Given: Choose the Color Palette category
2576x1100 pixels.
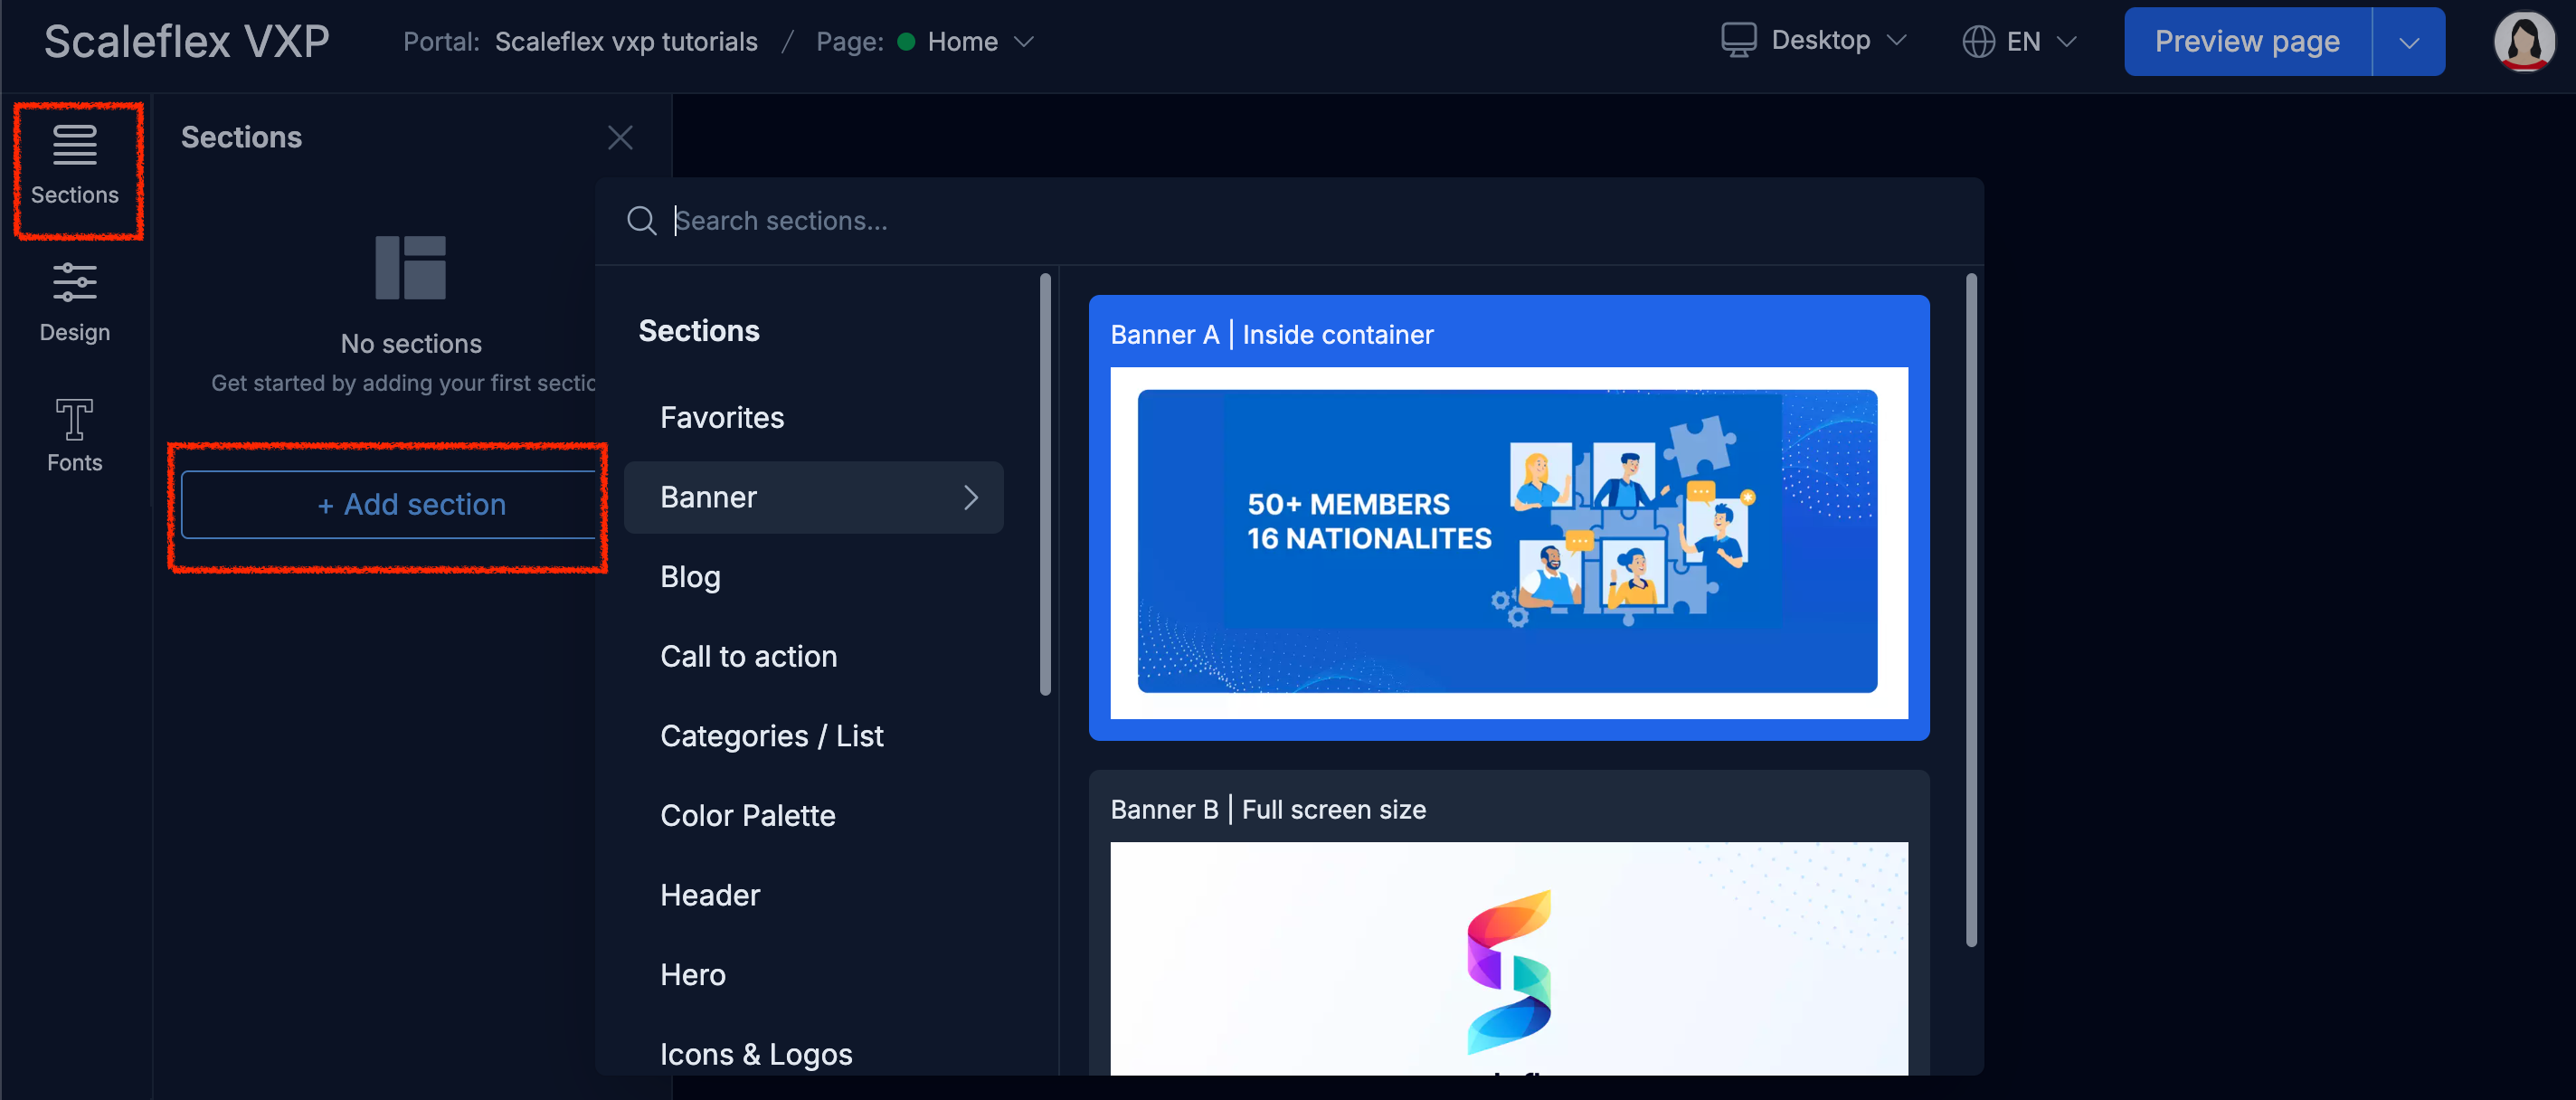Looking at the screenshot, I should 747,815.
